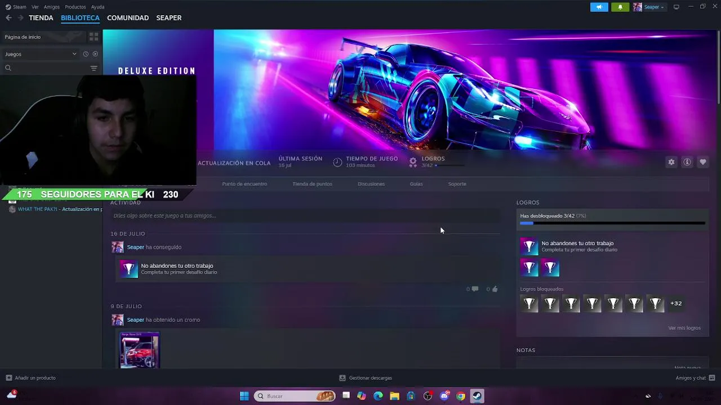721x405 pixels.
Task: Open Soporte link
Action: coord(457,184)
